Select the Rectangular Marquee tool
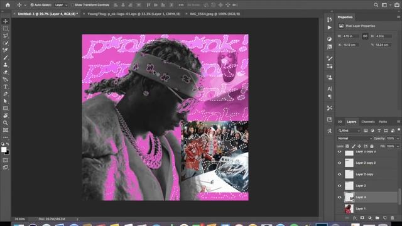The width and height of the screenshot is (402, 226). click(x=6, y=28)
